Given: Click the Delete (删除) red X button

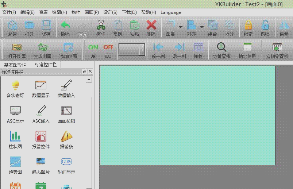Looking at the screenshot, I should 151,28.
